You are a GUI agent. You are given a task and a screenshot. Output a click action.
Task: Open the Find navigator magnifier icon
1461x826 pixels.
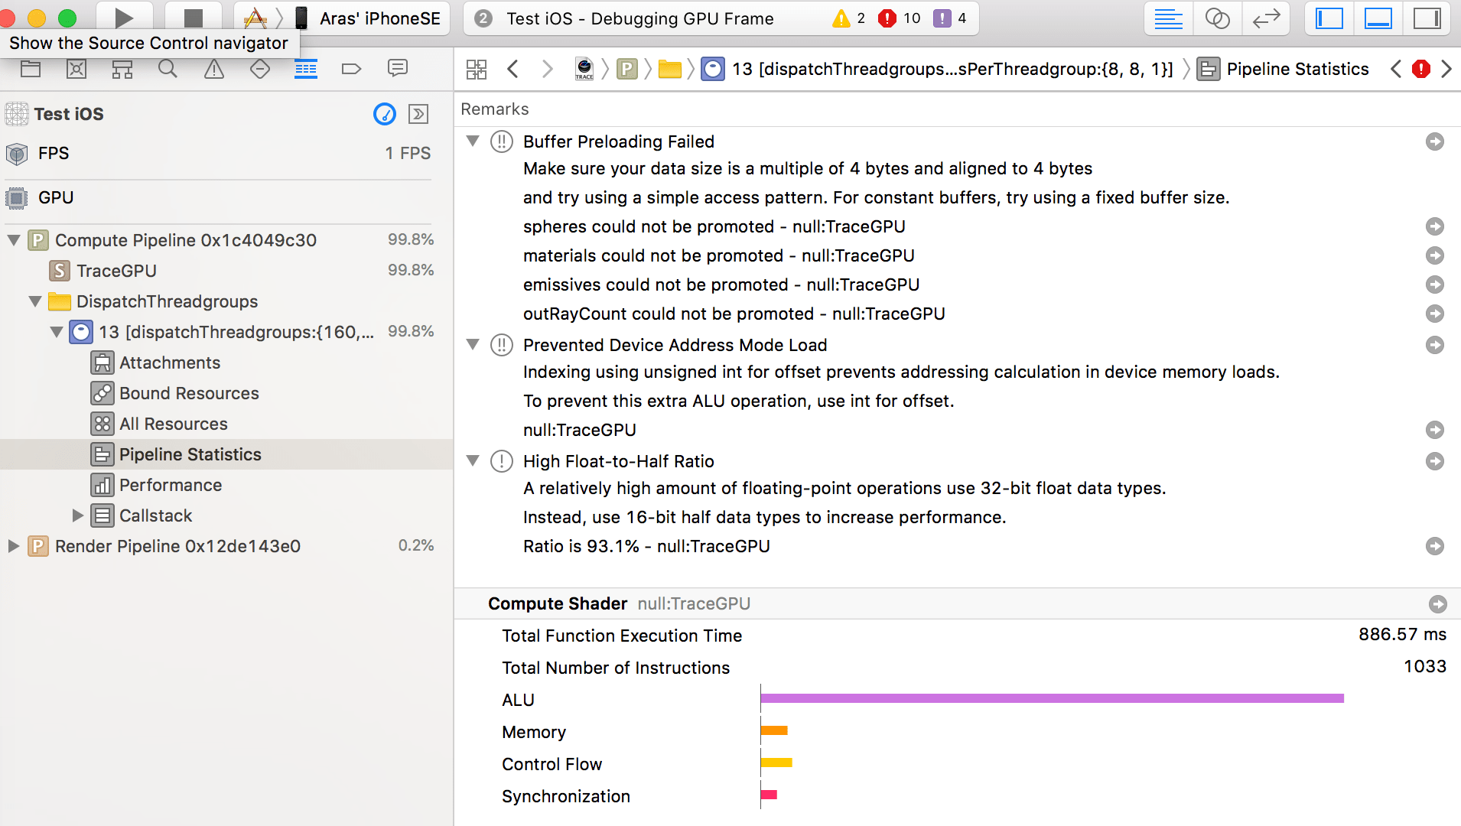point(168,70)
